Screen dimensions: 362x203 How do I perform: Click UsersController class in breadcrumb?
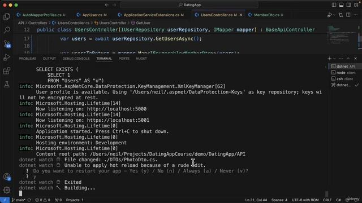click(110, 23)
